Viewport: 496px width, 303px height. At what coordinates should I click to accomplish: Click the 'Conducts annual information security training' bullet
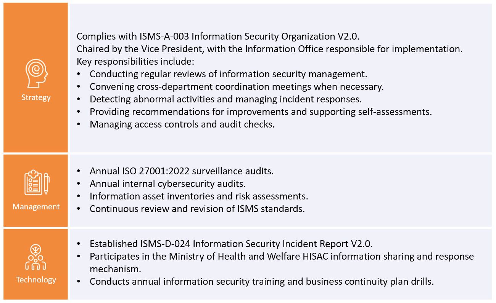point(262,282)
